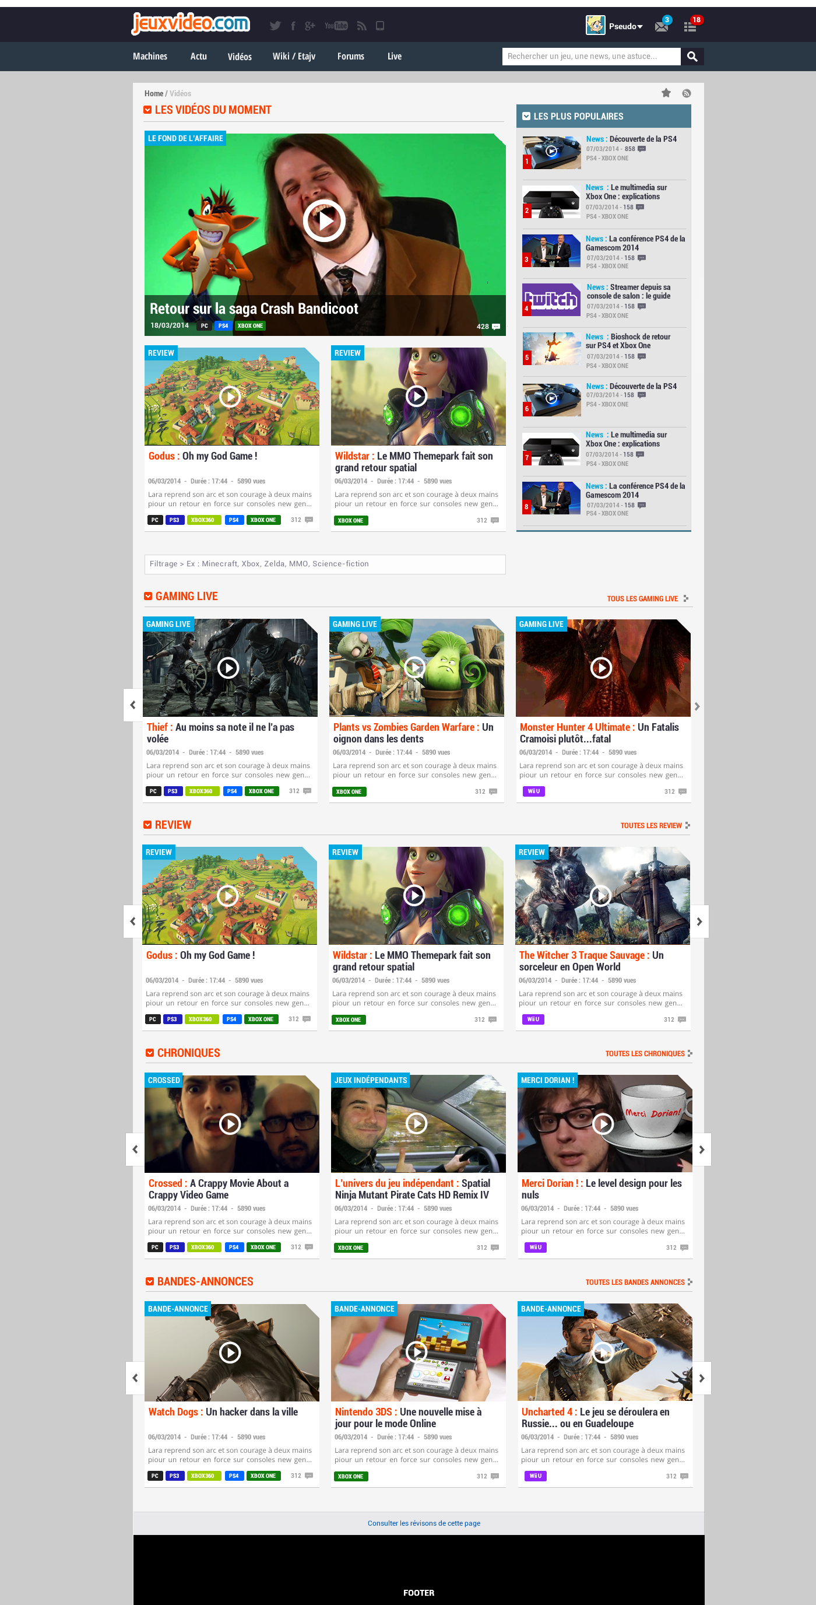This screenshot has height=1605, width=816.
Task: Go to next Review carousel slide
Action: 699,921
